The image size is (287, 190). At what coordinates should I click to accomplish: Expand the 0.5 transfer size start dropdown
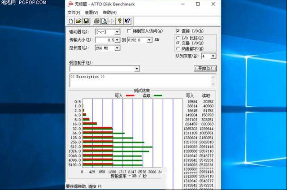tap(117, 40)
